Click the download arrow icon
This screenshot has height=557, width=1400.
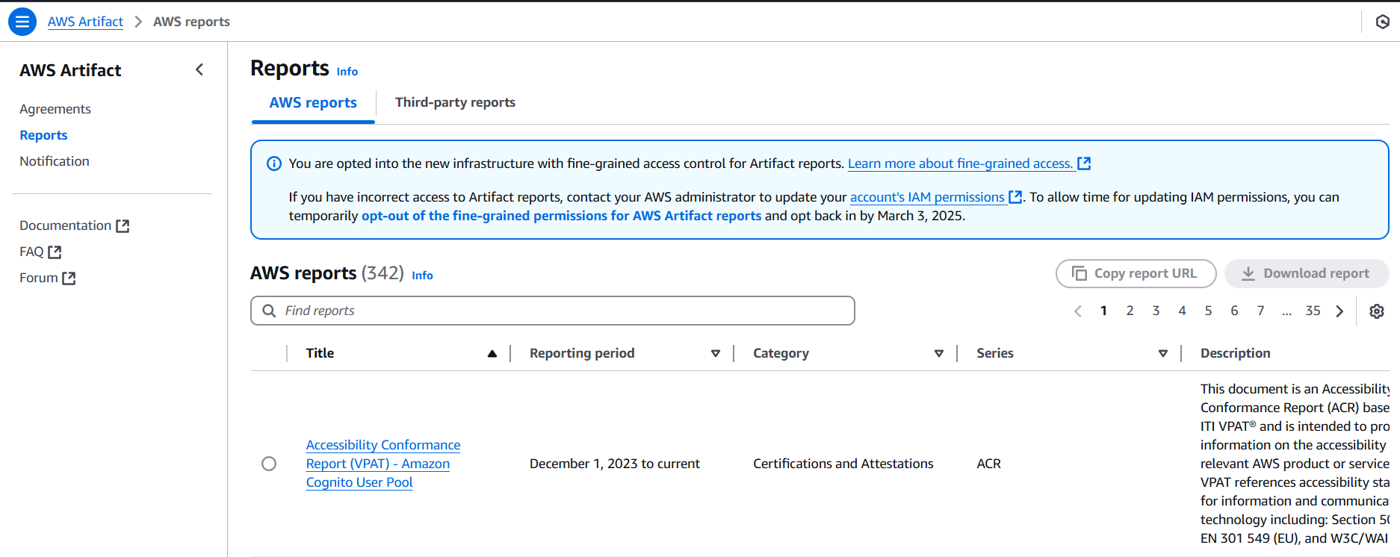[x=1248, y=273]
